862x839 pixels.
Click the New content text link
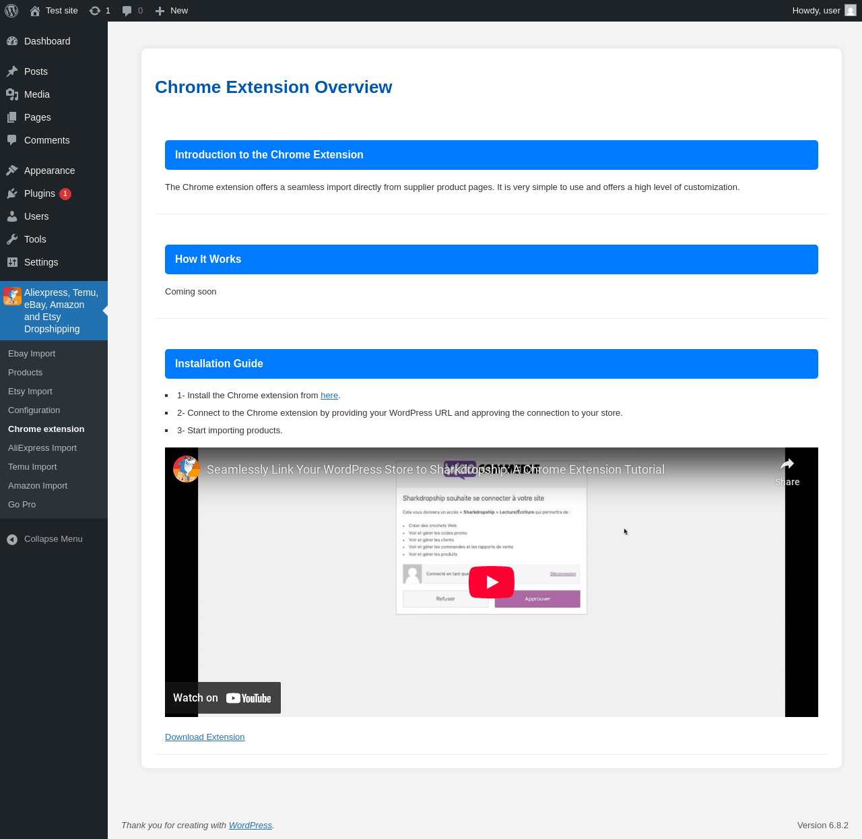coord(179,11)
